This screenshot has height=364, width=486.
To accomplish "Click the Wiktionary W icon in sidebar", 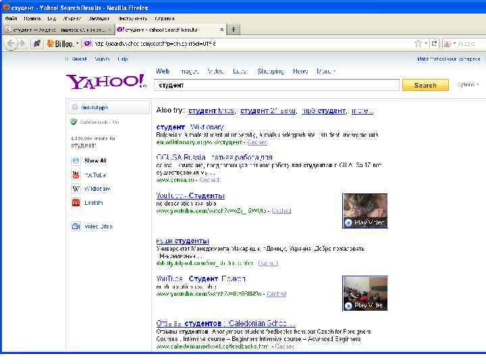I will click(76, 189).
